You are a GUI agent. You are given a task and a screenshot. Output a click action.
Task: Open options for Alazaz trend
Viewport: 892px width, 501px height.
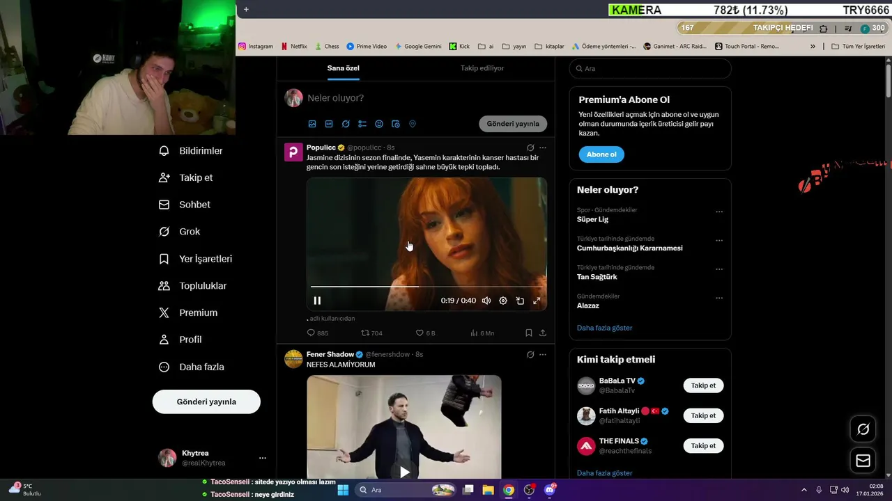click(719, 299)
